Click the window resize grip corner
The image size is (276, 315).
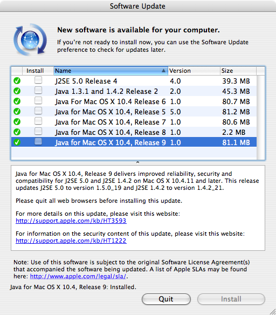(273, 312)
